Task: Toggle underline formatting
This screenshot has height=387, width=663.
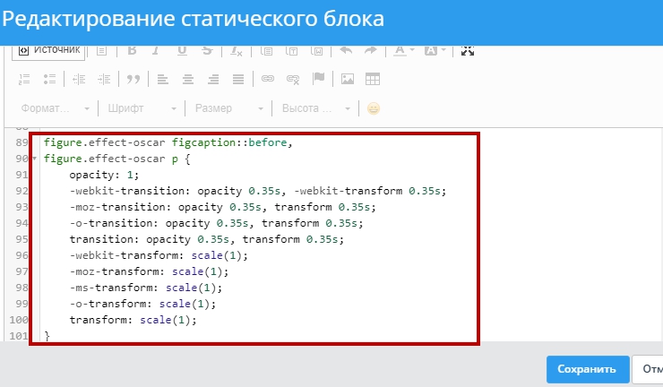Action: click(x=182, y=51)
